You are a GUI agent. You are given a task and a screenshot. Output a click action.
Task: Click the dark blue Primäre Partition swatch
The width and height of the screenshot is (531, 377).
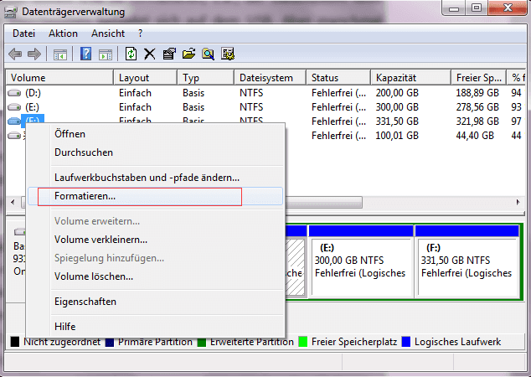point(110,343)
